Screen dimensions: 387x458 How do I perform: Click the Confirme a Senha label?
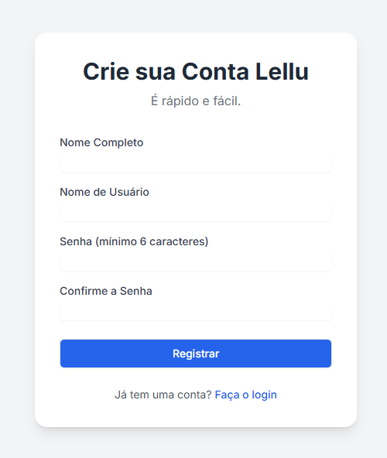click(x=106, y=291)
